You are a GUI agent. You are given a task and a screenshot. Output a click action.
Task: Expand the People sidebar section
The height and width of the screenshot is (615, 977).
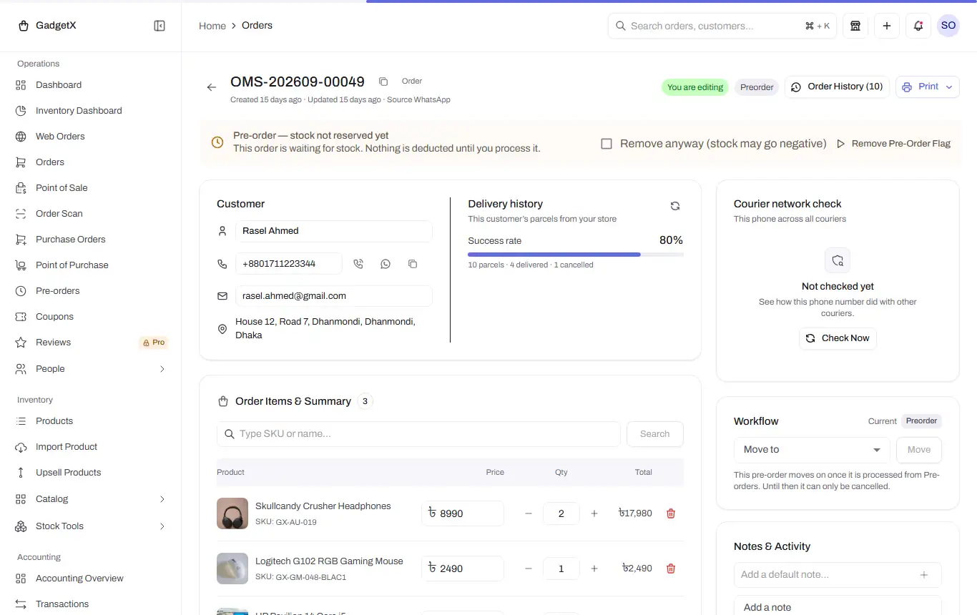point(92,369)
